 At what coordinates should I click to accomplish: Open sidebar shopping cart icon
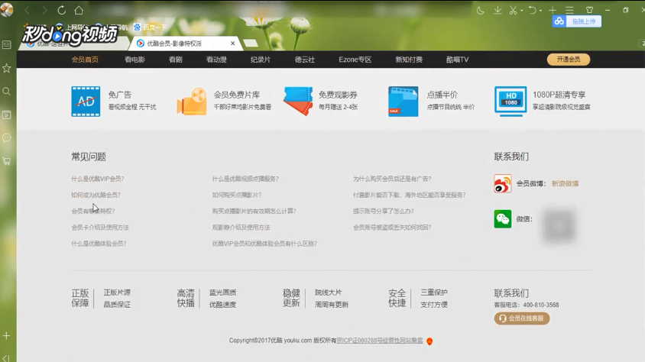click(7, 161)
